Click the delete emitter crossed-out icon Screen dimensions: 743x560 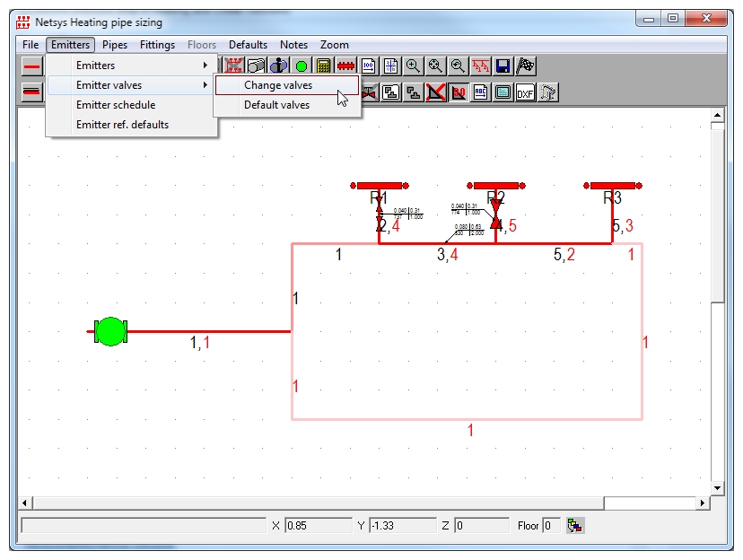[x=233, y=66]
